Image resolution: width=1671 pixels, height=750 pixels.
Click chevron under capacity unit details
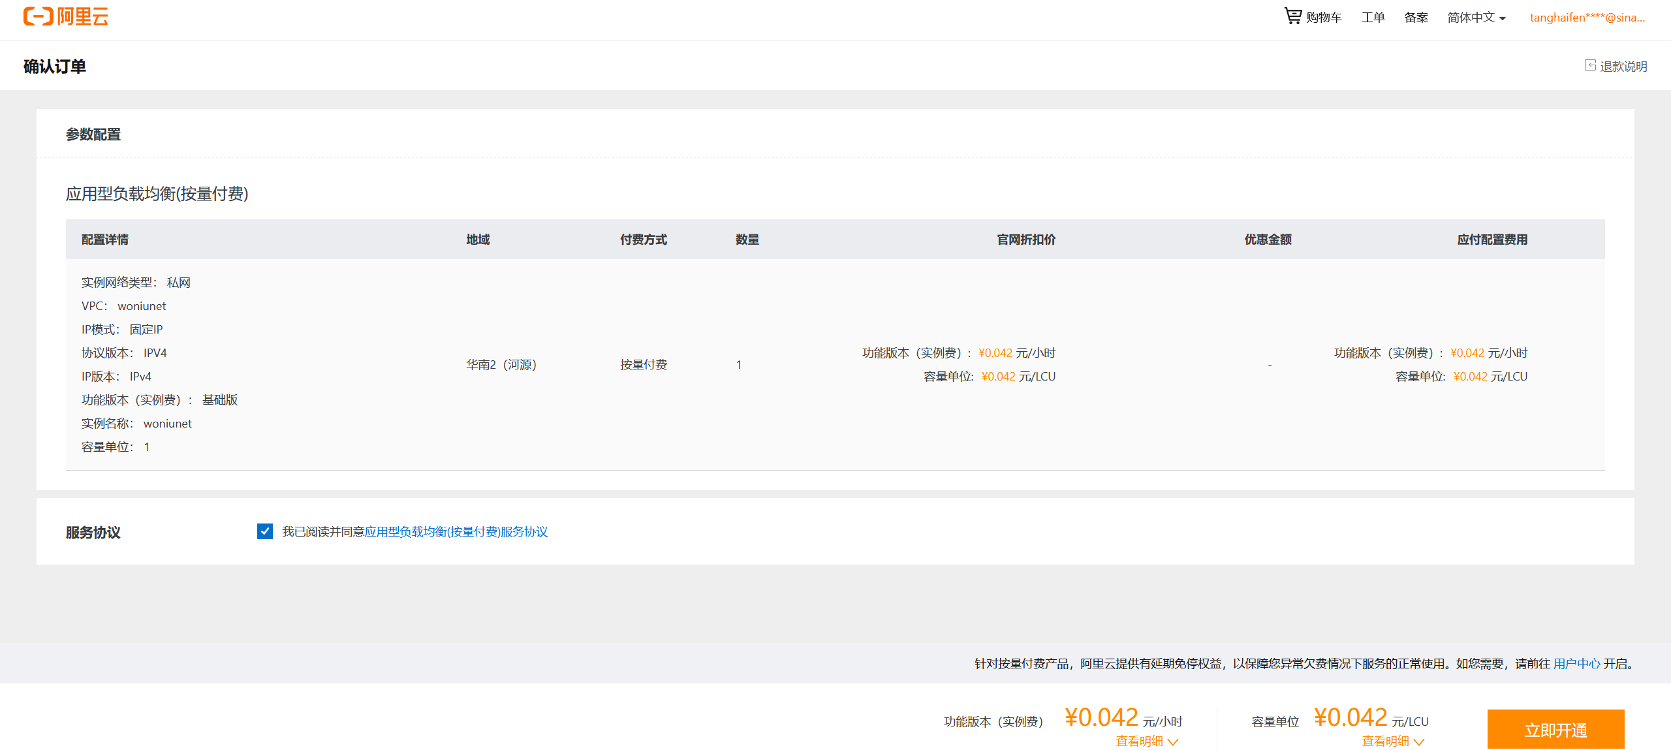(1419, 742)
